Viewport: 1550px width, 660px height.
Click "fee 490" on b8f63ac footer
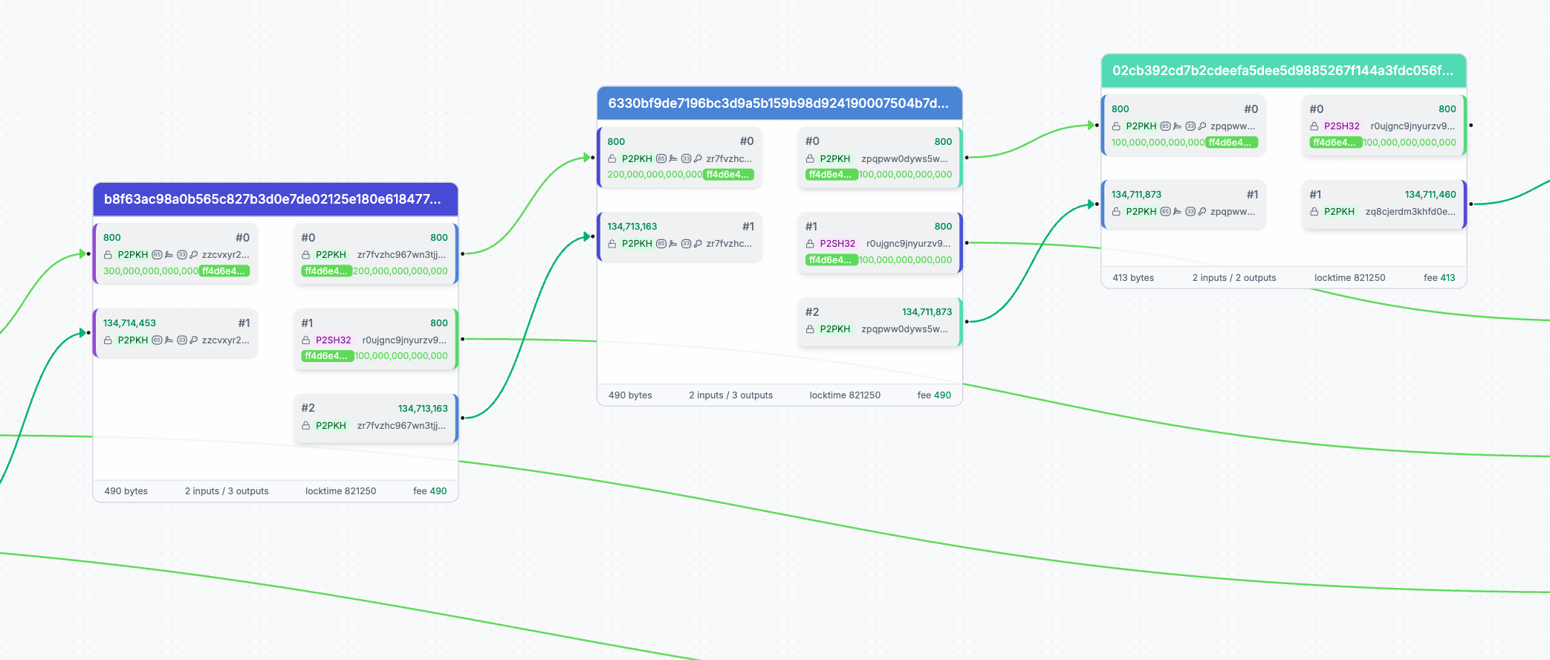click(x=430, y=491)
